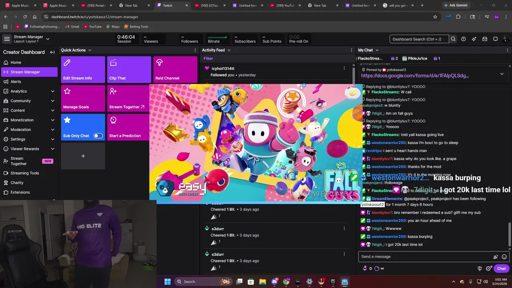
Task: Click the Clip That tile
Action: point(129,70)
